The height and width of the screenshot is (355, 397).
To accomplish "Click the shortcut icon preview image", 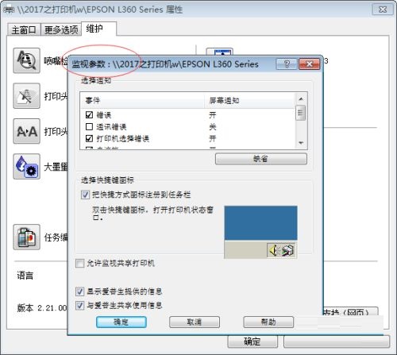I will point(260,232).
